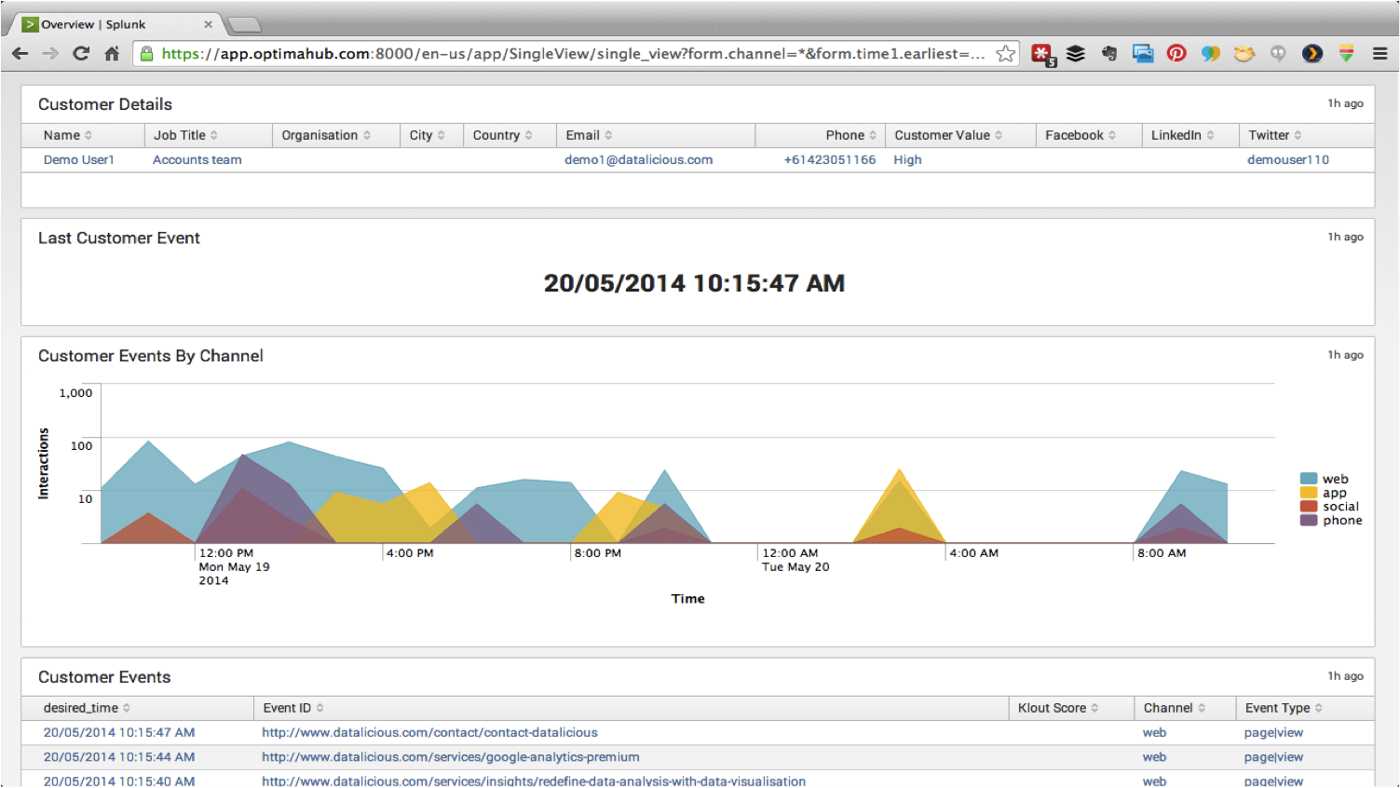Open the red asterisk extension icon
Image resolution: width=1400 pixels, height=788 pixels.
coord(1042,55)
